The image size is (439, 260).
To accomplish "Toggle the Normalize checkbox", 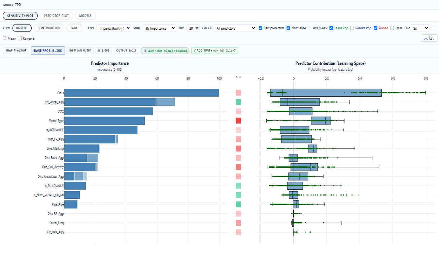I will pos(289,28).
